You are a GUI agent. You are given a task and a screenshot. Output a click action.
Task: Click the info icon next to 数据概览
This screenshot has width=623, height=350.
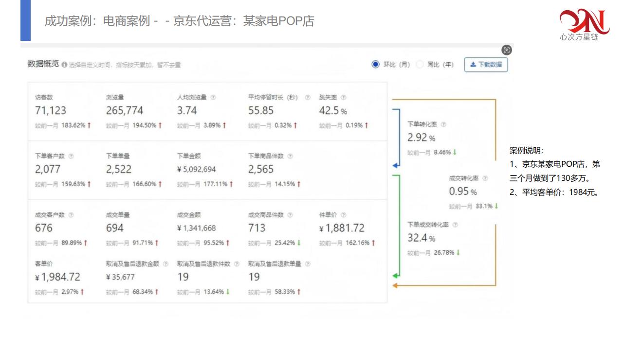click(x=64, y=65)
